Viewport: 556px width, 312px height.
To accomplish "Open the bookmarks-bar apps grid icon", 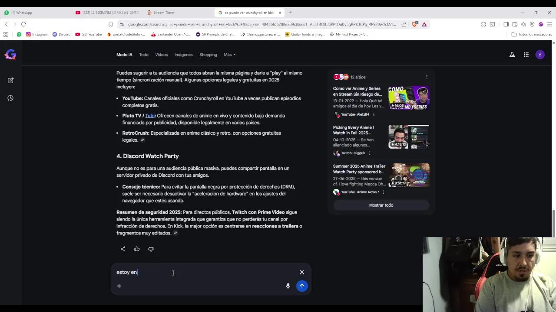I will pyautogui.click(x=6, y=34).
